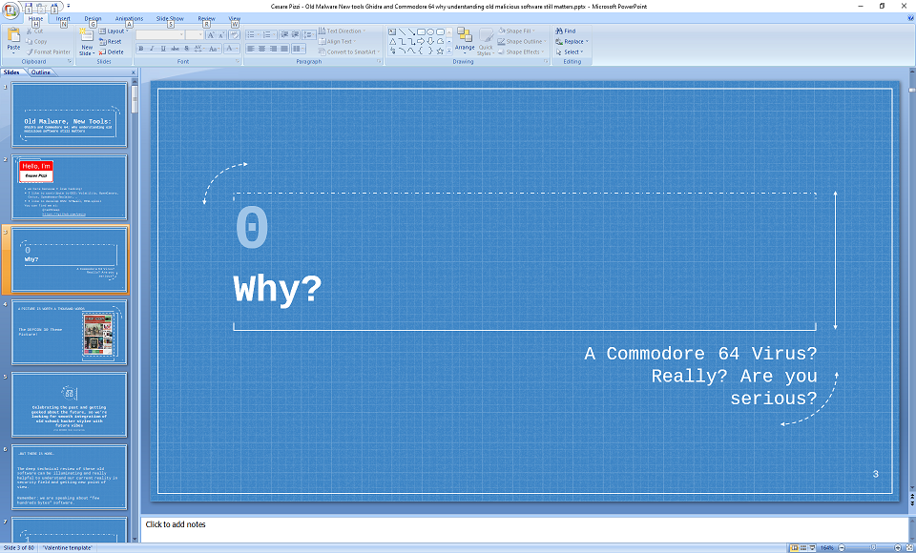The width and height of the screenshot is (916, 553).
Task: Click the Find binoculars icon
Action: point(559,31)
